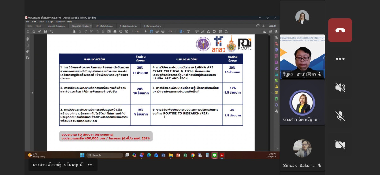Image resolution: width=380 pixels, height=175 pixels.
Task: Add a sticky note comment
Action: (x=197, y=31)
